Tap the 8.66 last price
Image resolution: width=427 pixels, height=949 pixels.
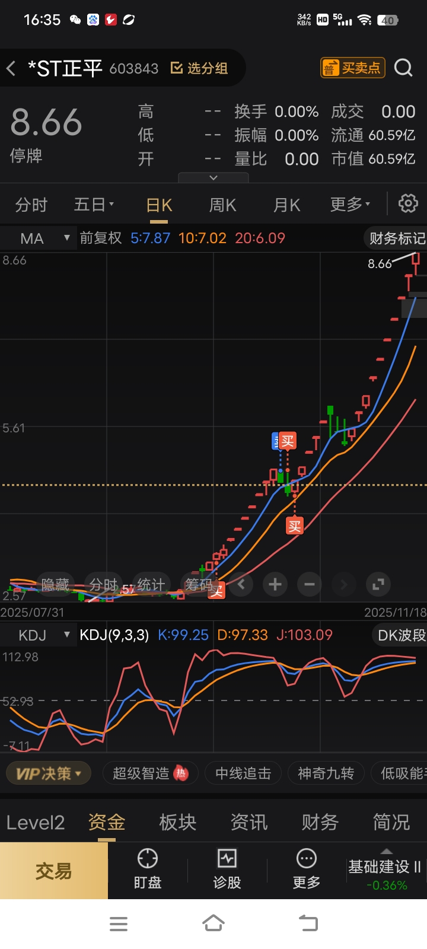46,122
